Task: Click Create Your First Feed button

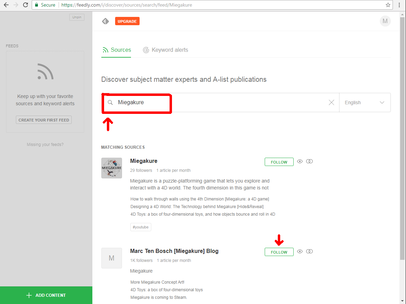Action: 44,120
